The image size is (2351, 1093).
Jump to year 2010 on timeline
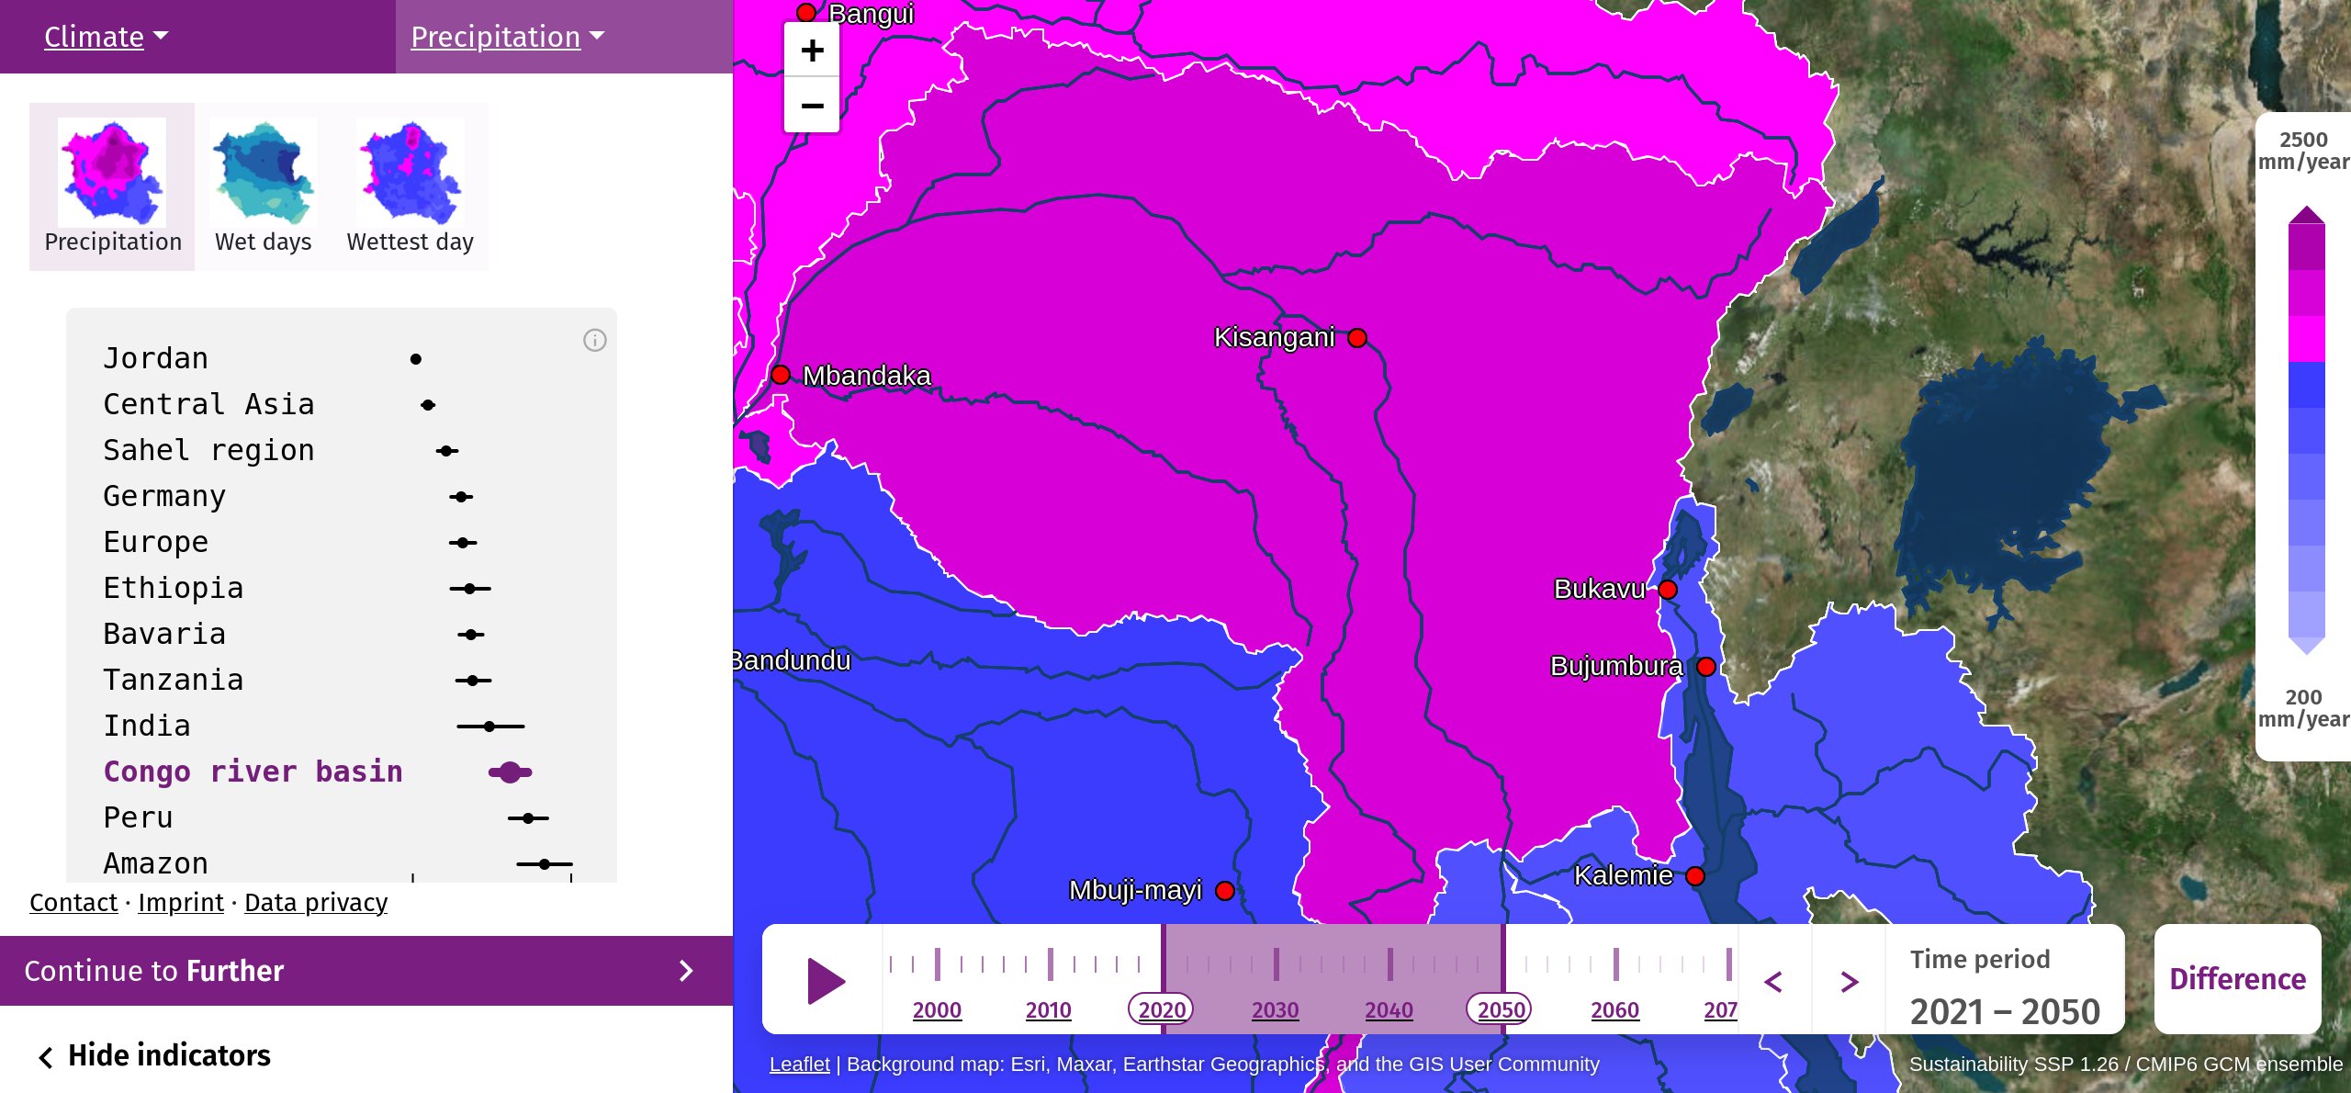(x=1048, y=1010)
